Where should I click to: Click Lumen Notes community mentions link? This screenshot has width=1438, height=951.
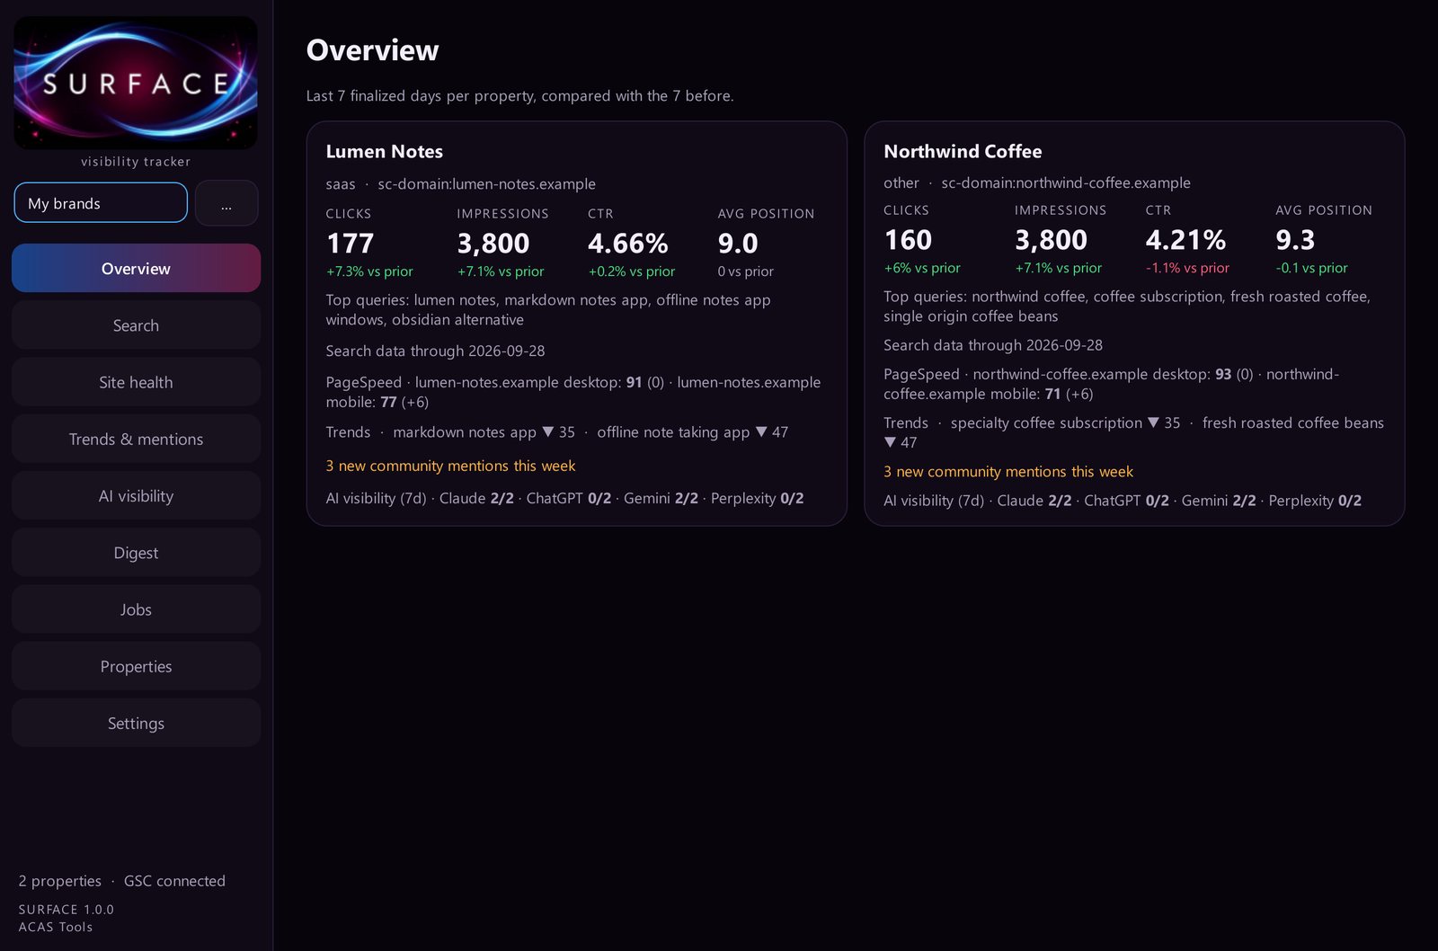450,466
